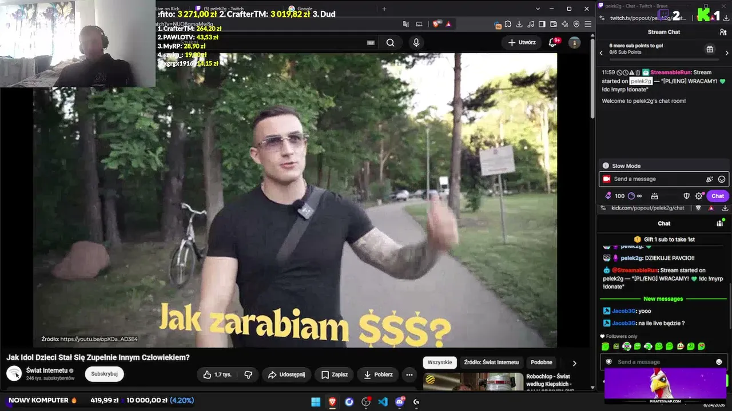Viewport: 732px width, 411px height.
Task: Open Twitch chat moderation shield icon
Action: point(687,196)
